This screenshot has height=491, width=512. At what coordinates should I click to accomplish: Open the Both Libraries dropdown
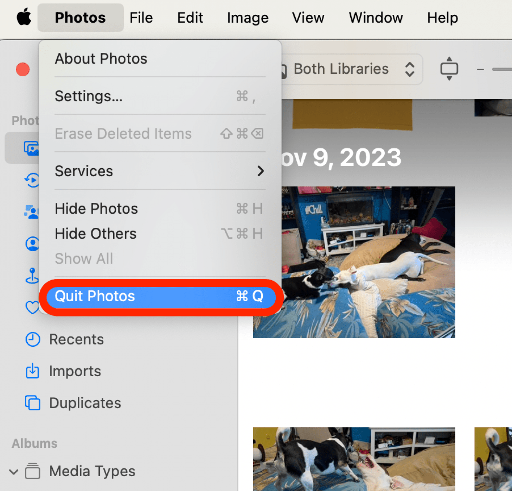(352, 69)
